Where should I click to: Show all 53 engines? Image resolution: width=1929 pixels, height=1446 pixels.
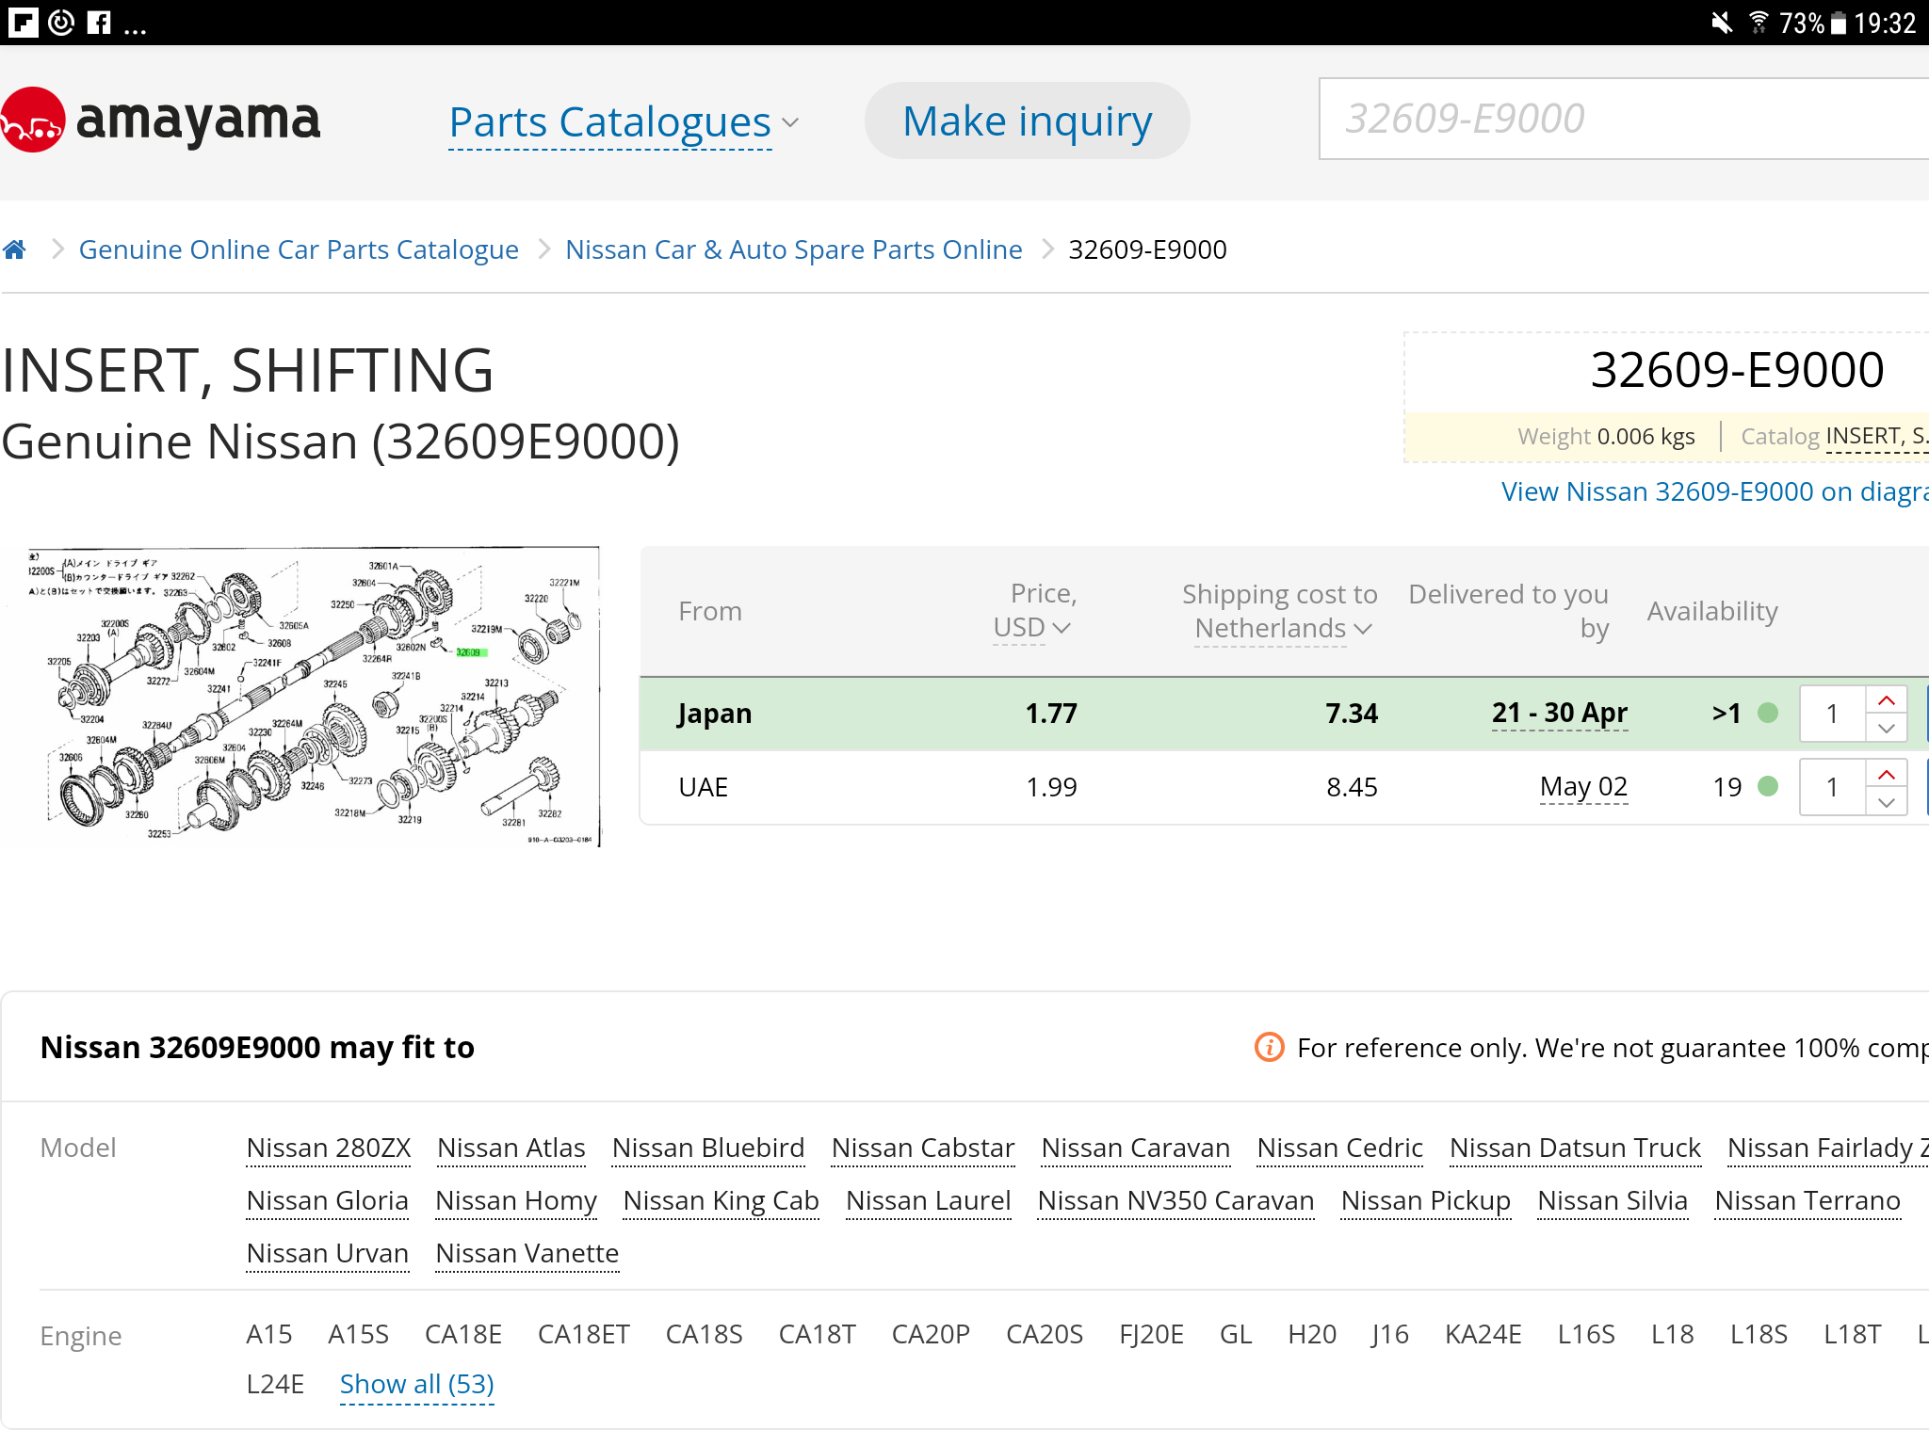(x=416, y=1385)
